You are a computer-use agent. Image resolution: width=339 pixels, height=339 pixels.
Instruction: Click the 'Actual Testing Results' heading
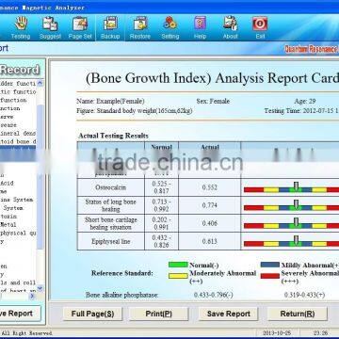(x=113, y=136)
